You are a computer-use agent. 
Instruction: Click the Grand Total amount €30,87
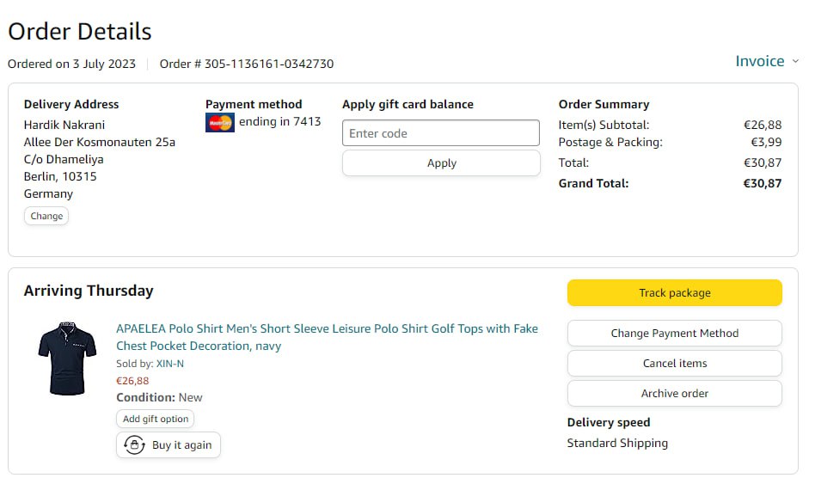(x=763, y=183)
